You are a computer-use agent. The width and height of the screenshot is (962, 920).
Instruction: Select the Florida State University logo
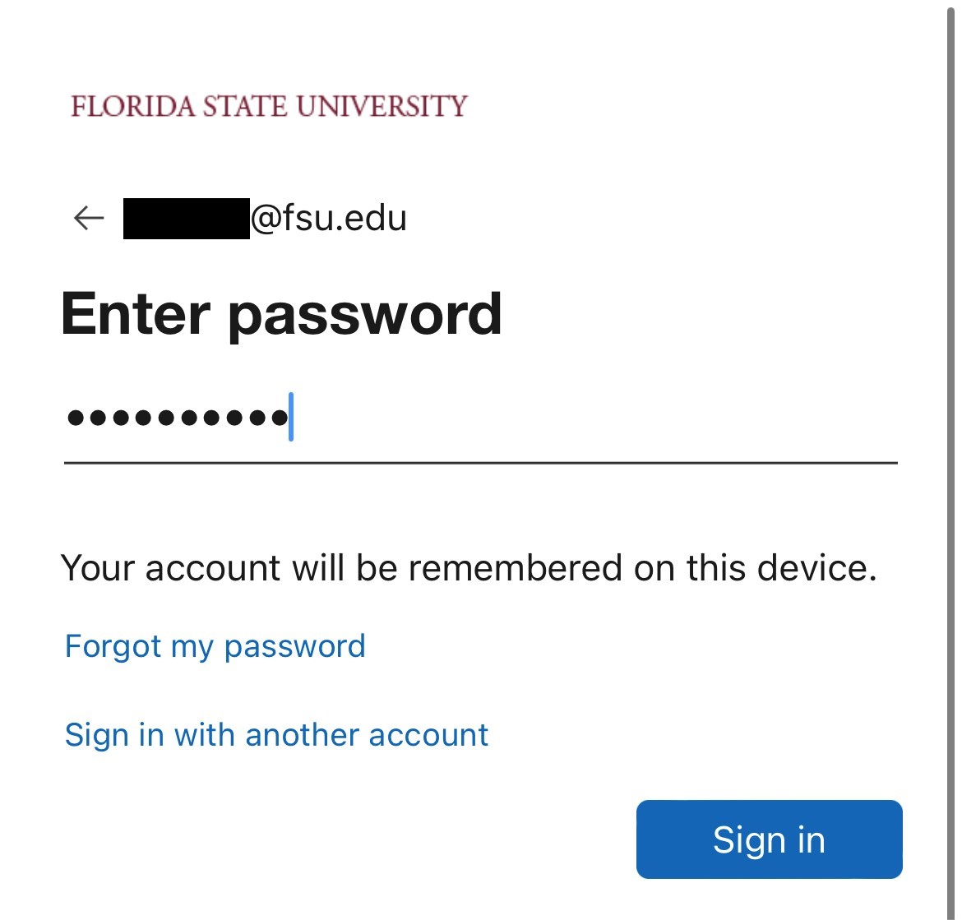268,105
